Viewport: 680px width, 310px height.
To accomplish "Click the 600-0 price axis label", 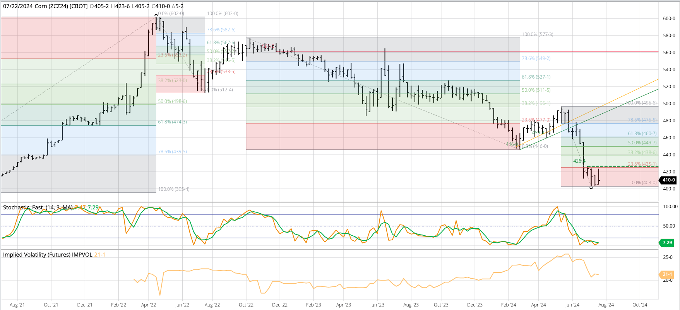I will [x=669, y=19].
